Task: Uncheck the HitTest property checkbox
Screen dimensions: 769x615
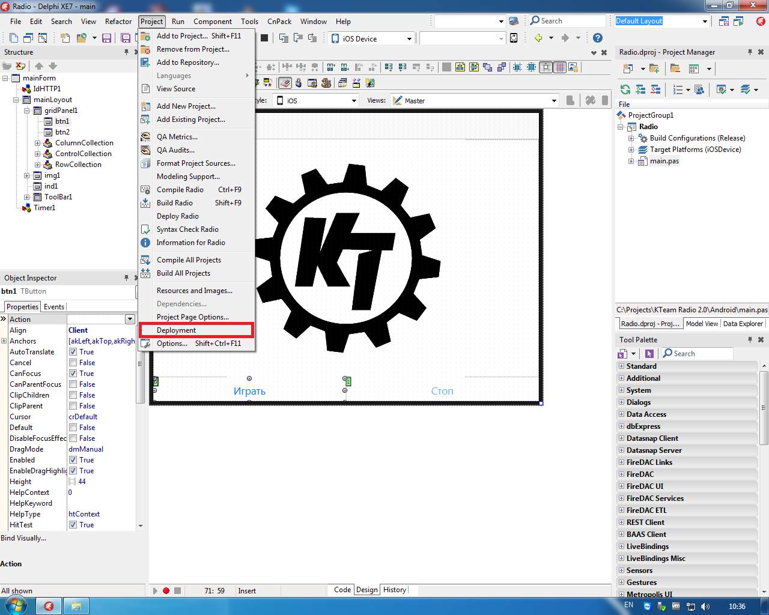Action: click(x=73, y=525)
